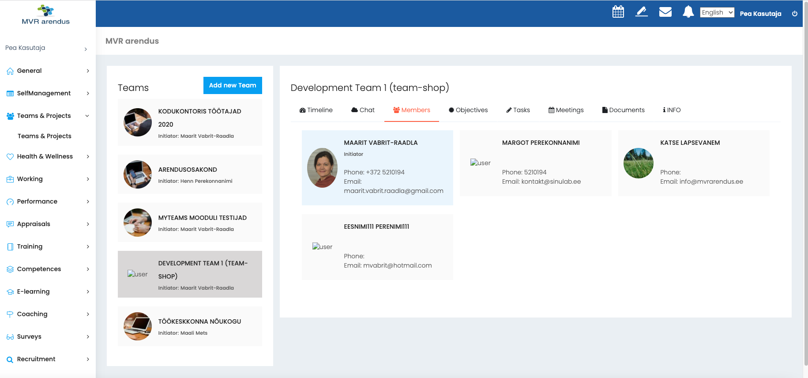The height and width of the screenshot is (378, 808).
Task: Open the Teams & Projects submenu link
Action: click(x=45, y=136)
